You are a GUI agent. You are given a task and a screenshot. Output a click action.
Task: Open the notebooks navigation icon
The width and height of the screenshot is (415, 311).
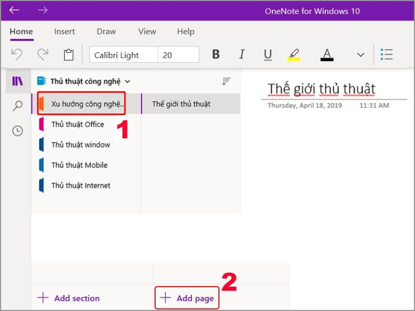point(17,81)
